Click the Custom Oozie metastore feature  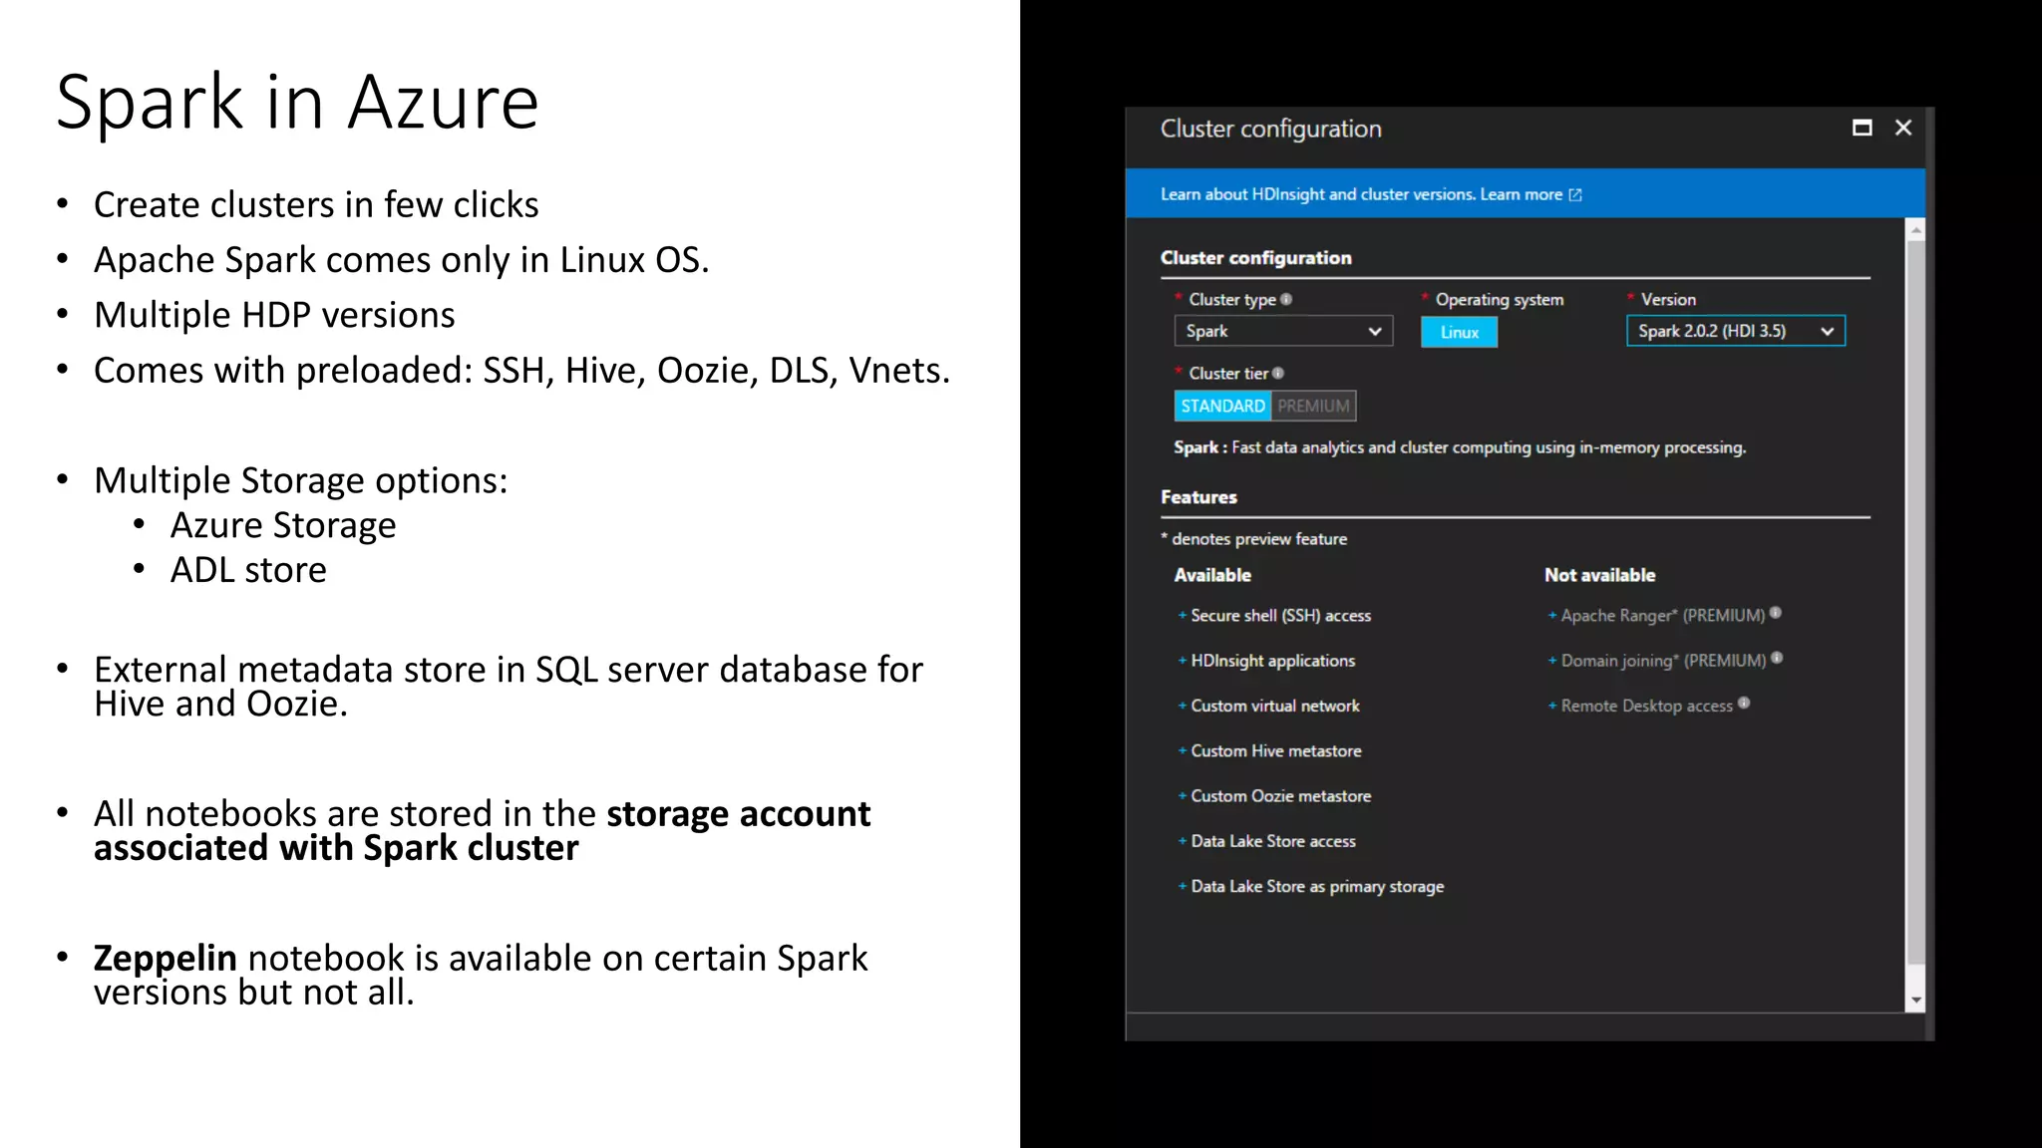1280,796
